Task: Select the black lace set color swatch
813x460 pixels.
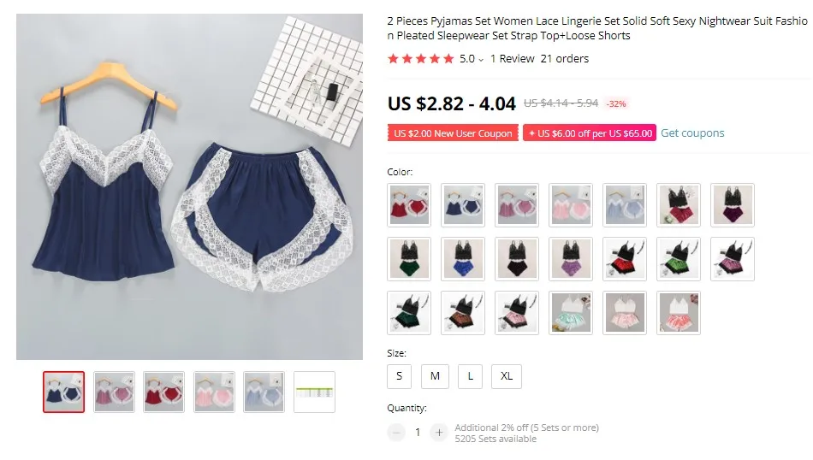Action: coord(517,259)
